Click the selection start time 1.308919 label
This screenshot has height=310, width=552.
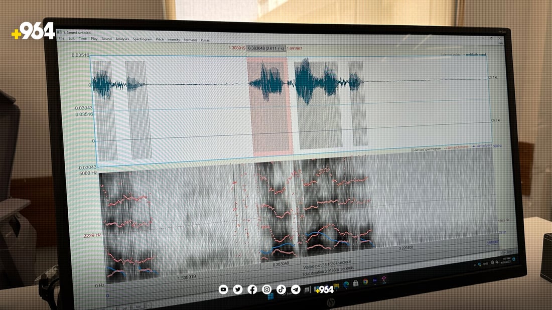point(237,48)
